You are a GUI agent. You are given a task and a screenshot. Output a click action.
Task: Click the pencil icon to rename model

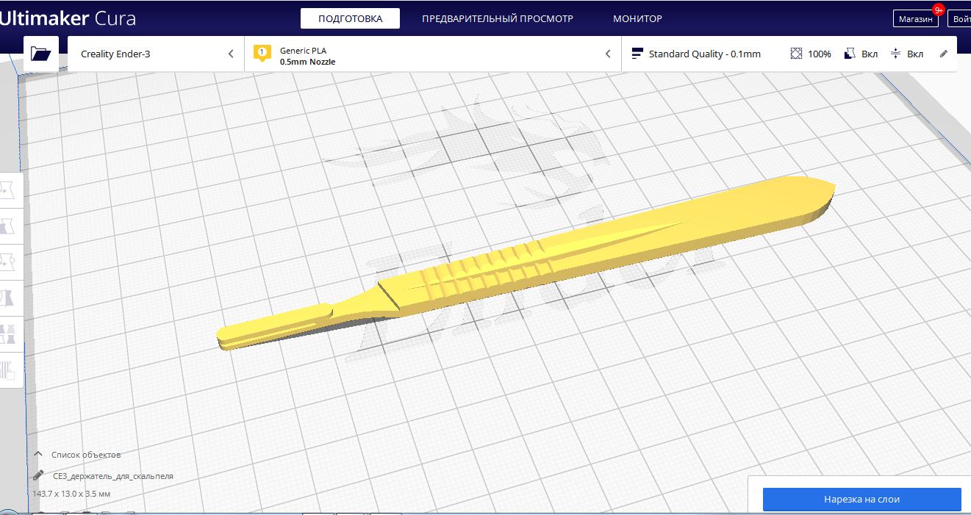(x=38, y=476)
